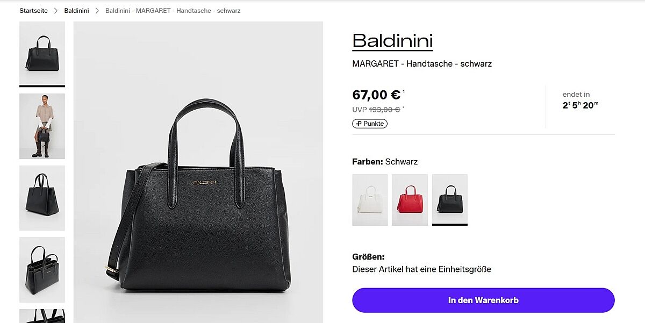Open the Baldinini breadcrumb link
The width and height of the screenshot is (645, 323).
point(76,11)
